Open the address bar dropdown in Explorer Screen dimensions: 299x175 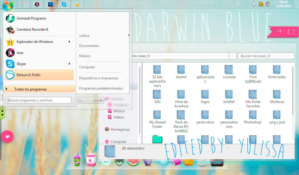233,56
